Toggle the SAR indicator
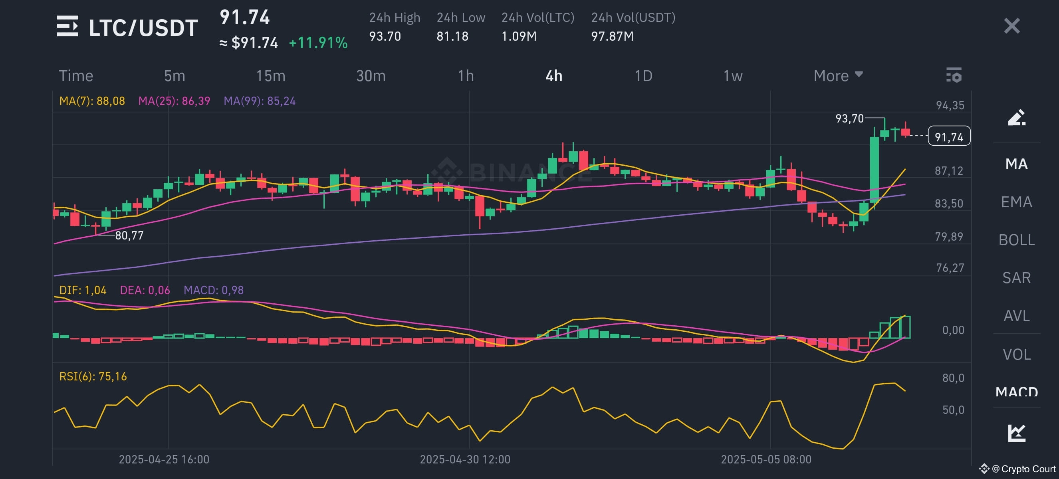 1016,278
